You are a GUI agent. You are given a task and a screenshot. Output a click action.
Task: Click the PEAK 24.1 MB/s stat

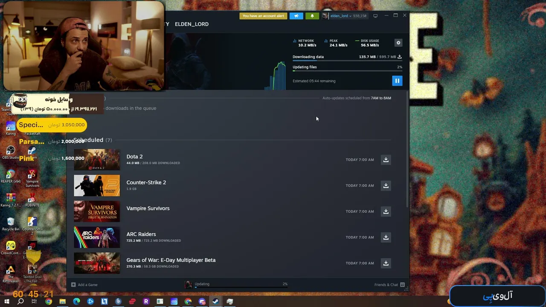click(336, 43)
